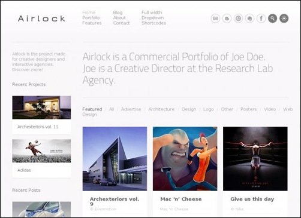The height and width of the screenshot is (218, 301).
Task: Click the Evermotion credit text
Action: click(103, 209)
